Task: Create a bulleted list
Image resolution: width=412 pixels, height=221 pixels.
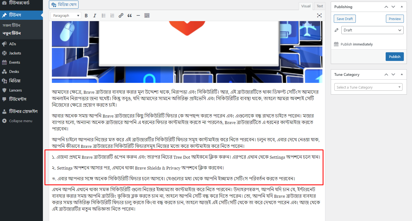Action: pyautogui.click(x=103, y=15)
